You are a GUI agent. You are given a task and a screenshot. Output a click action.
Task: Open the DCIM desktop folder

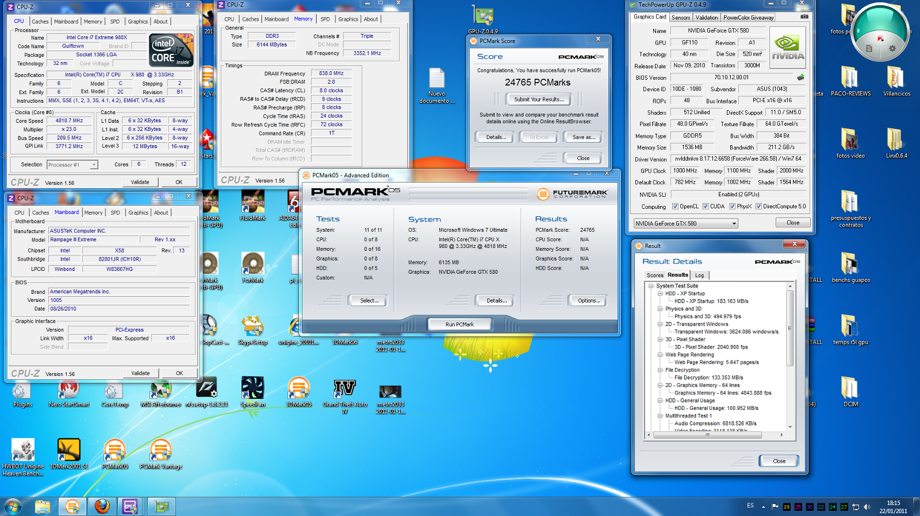click(x=850, y=391)
